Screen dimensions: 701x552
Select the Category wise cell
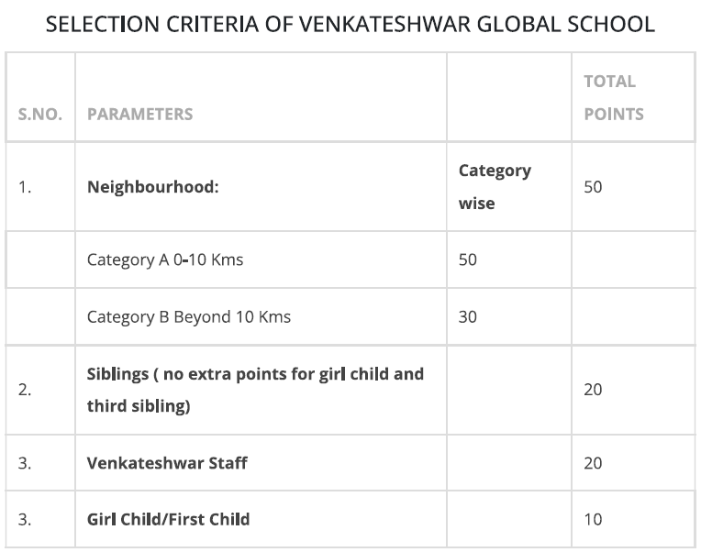pos(495,187)
